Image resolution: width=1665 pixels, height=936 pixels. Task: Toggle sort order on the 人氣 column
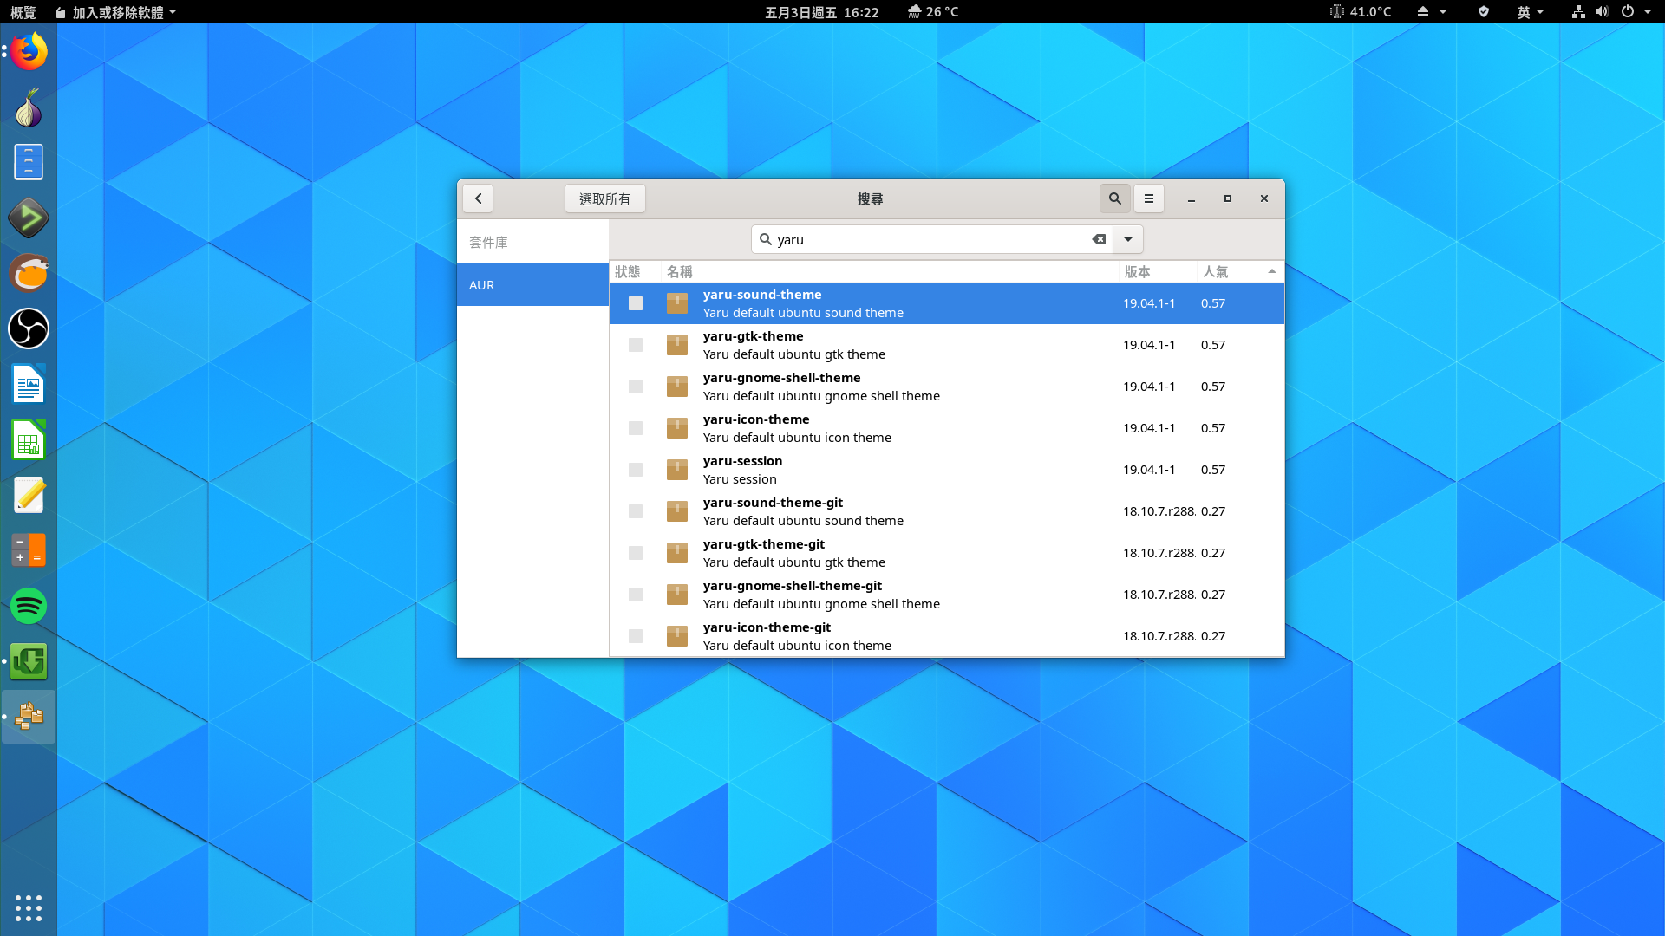pyautogui.click(x=1217, y=271)
